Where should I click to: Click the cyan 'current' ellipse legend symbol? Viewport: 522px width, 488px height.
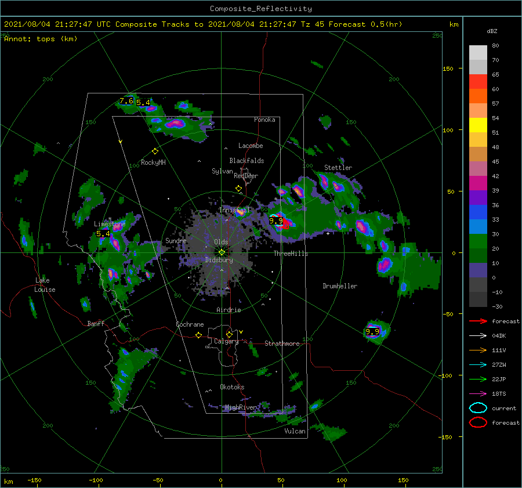(x=478, y=408)
